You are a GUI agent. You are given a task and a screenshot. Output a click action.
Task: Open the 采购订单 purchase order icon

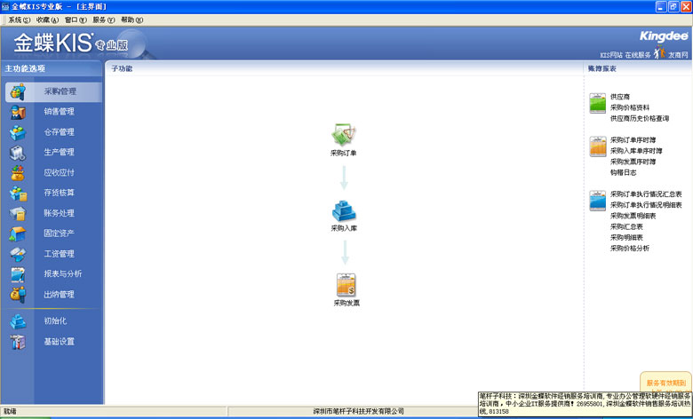coord(344,134)
